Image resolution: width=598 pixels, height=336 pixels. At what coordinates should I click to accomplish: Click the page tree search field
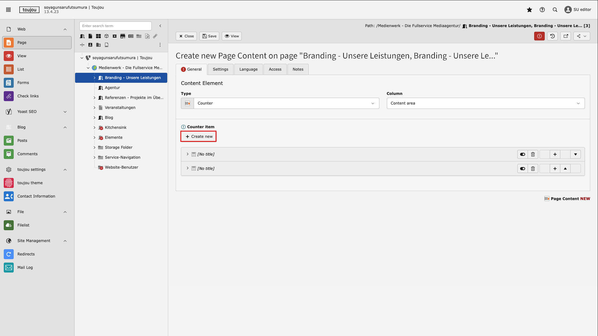pos(115,26)
